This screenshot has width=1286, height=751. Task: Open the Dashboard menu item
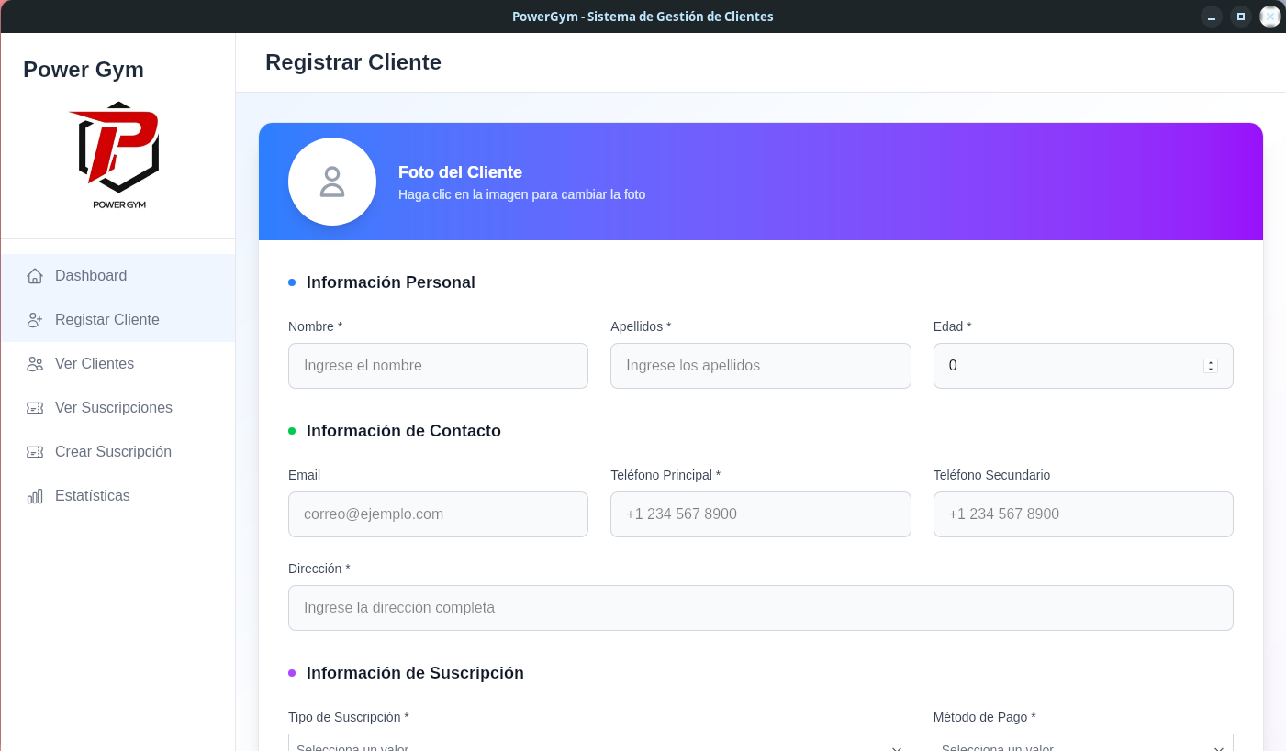(x=118, y=276)
